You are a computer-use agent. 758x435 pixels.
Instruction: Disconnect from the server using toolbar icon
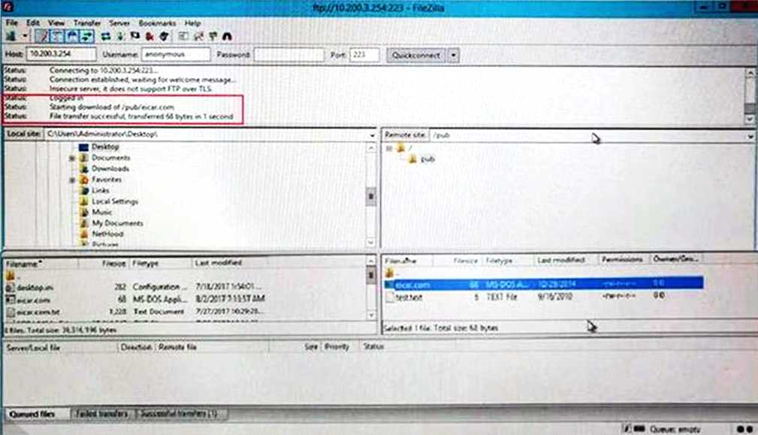pyautogui.click(x=149, y=36)
